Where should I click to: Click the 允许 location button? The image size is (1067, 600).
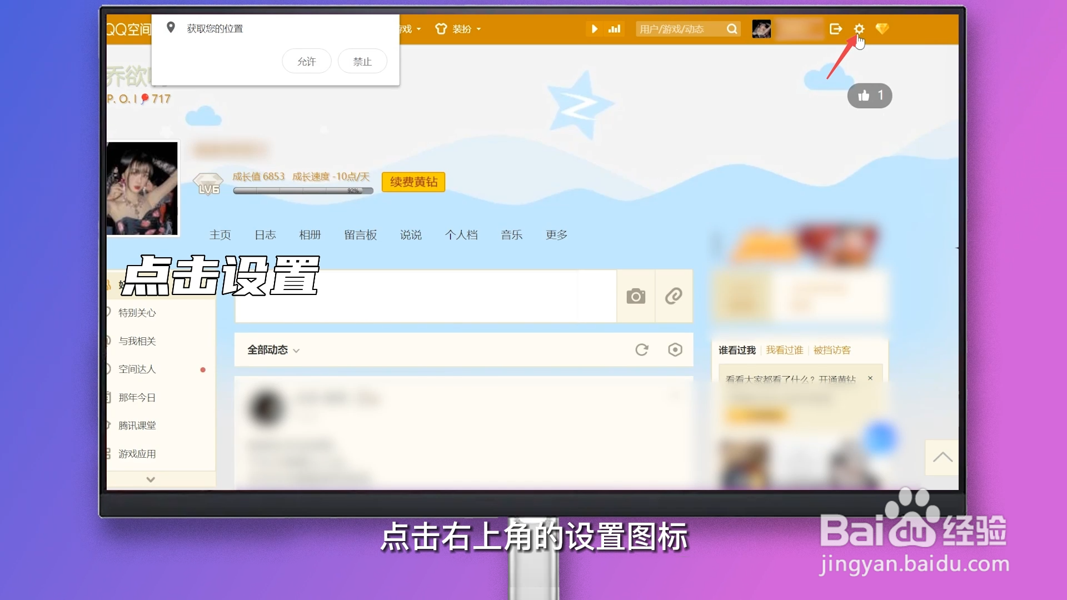click(307, 61)
